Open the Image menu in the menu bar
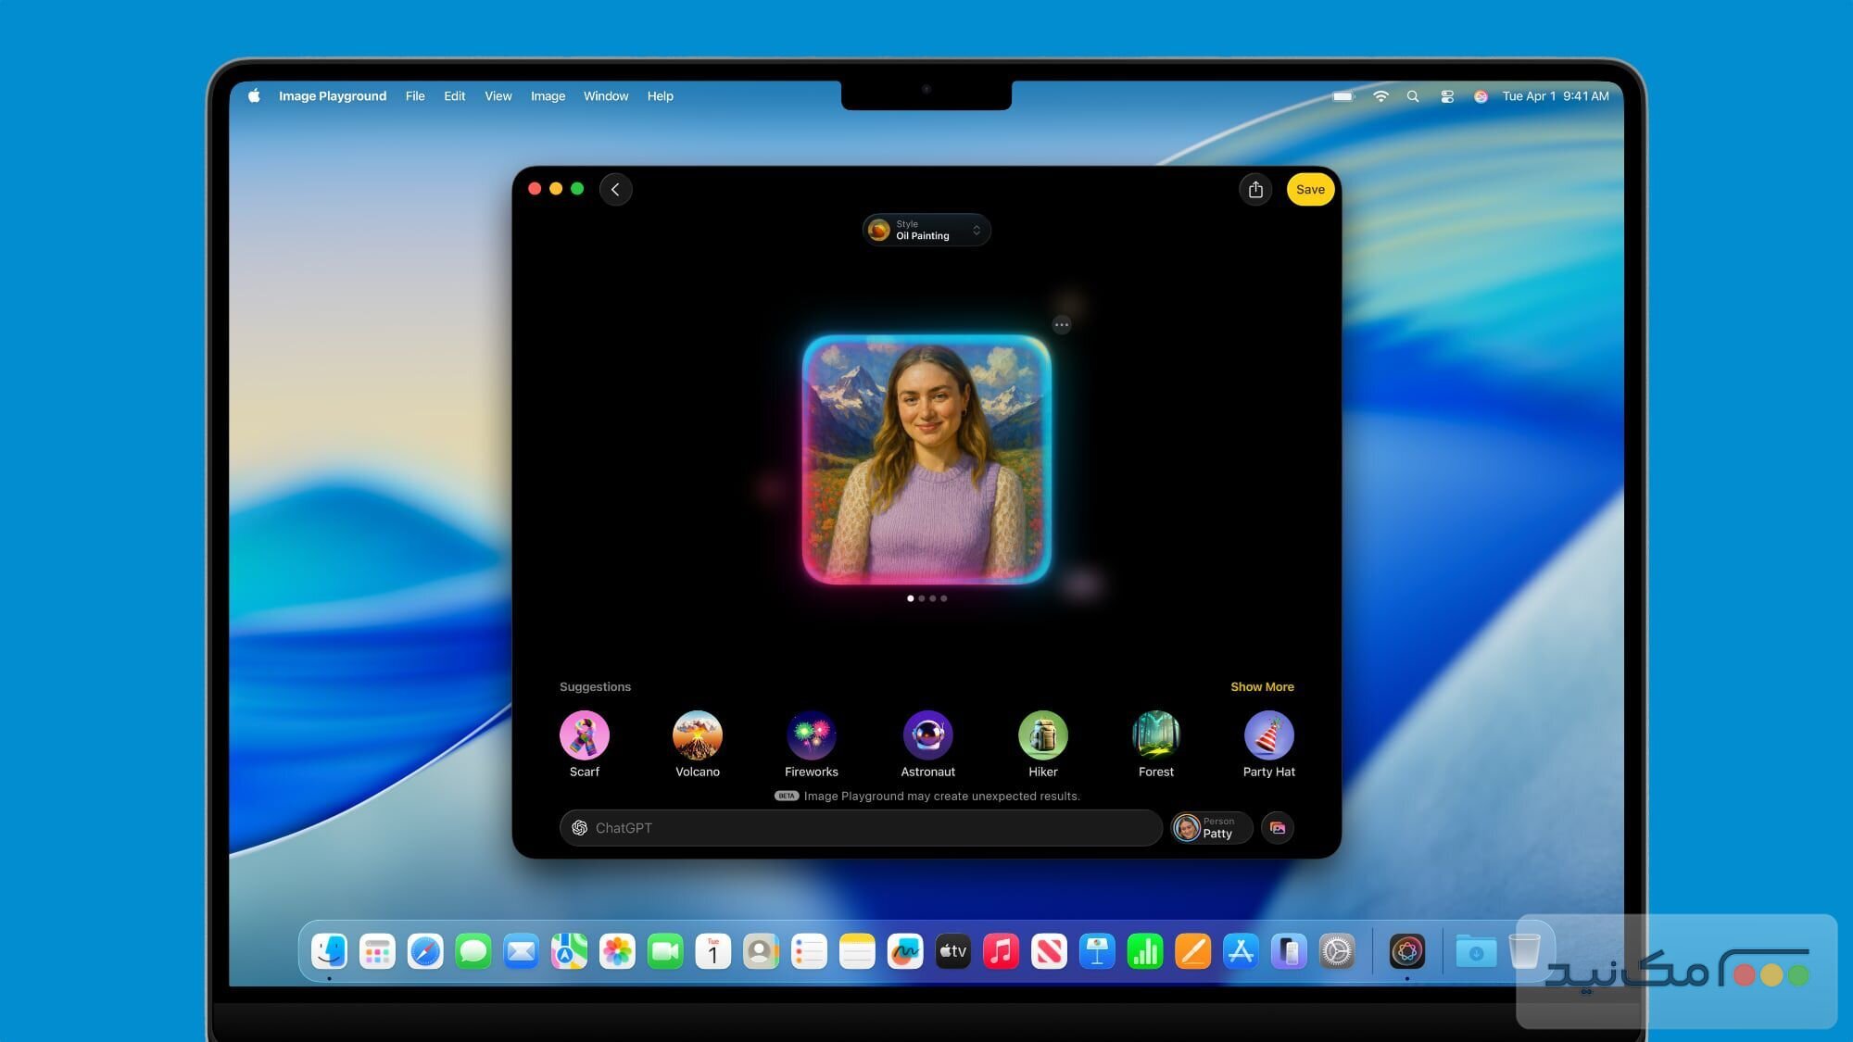The width and height of the screenshot is (1853, 1042). [547, 95]
